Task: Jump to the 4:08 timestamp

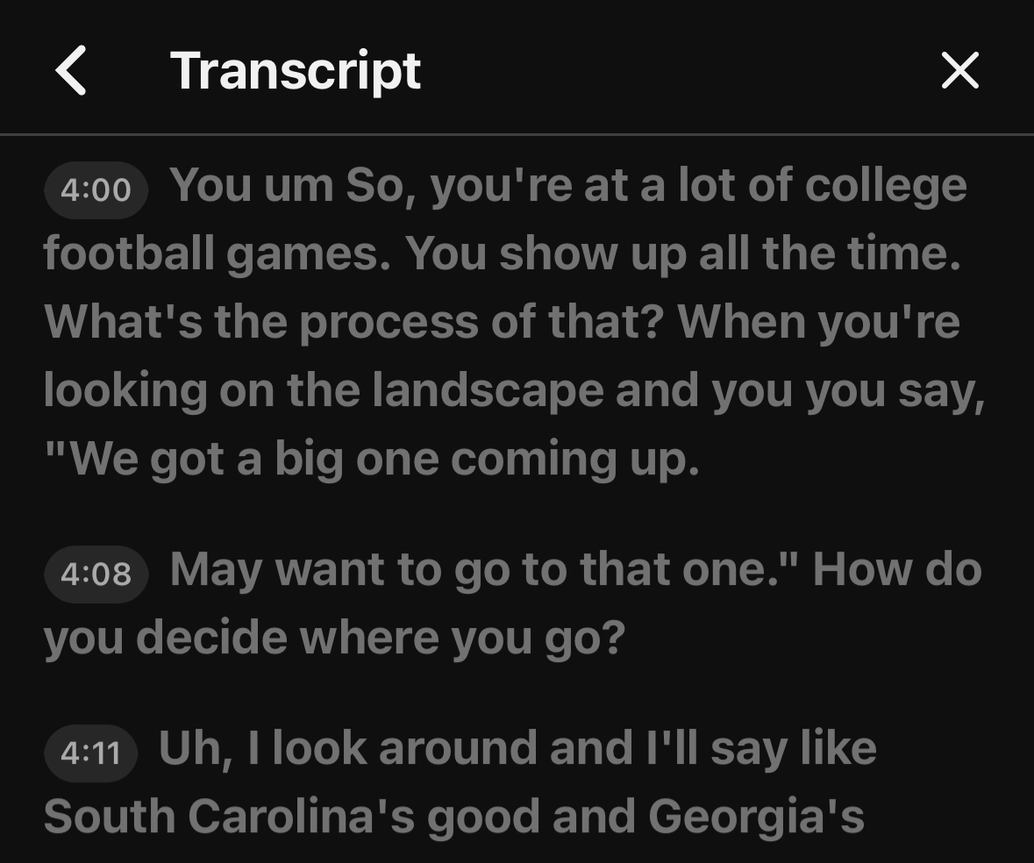Action: coord(96,573)
